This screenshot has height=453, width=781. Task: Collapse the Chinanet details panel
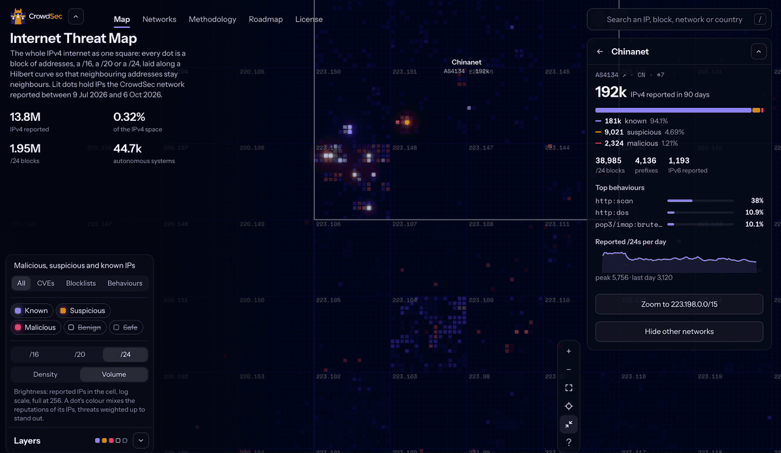tap(758, 51)
